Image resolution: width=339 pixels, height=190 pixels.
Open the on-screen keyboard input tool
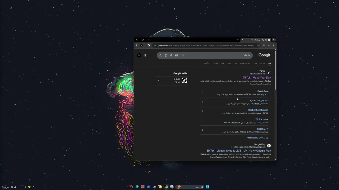coord(176,55)
